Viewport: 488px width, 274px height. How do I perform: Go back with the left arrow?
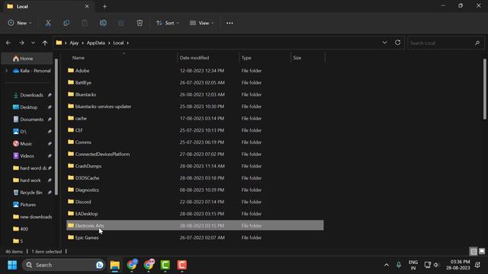(x=8, y=43)
